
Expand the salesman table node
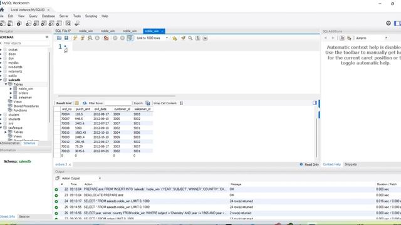(x=11, y=97)
